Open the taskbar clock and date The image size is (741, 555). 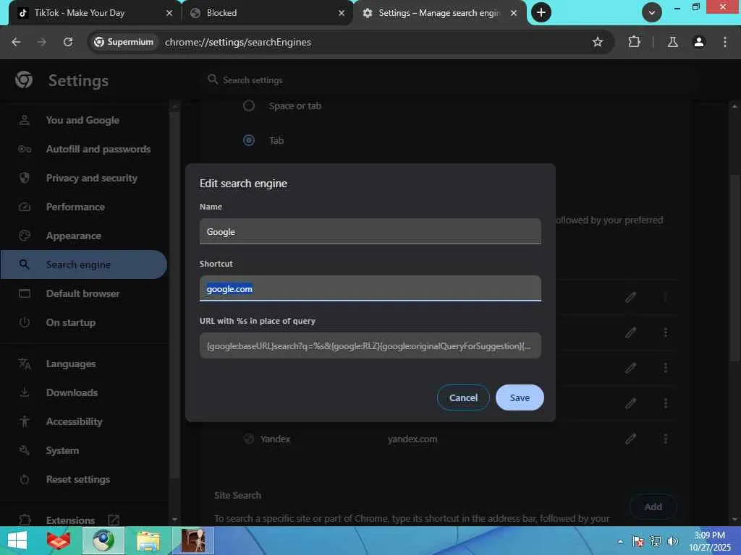pyautogui.click(x=709, y=541)
